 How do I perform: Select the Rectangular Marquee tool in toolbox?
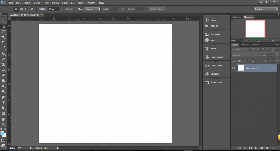click(3, 26)
